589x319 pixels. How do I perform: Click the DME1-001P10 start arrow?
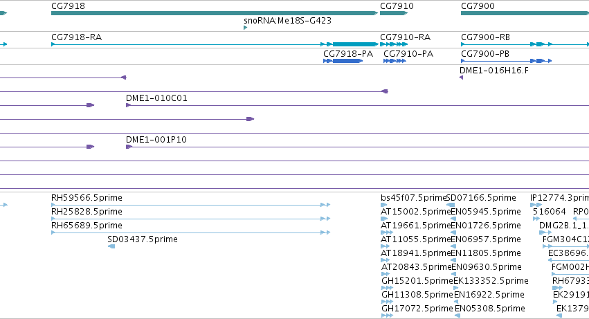[x=129, y=147]
